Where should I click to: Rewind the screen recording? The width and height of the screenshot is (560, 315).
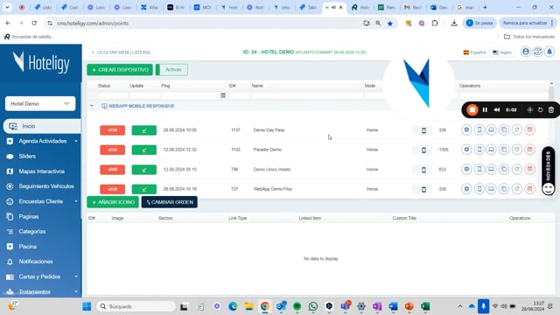tap(497, 110)
